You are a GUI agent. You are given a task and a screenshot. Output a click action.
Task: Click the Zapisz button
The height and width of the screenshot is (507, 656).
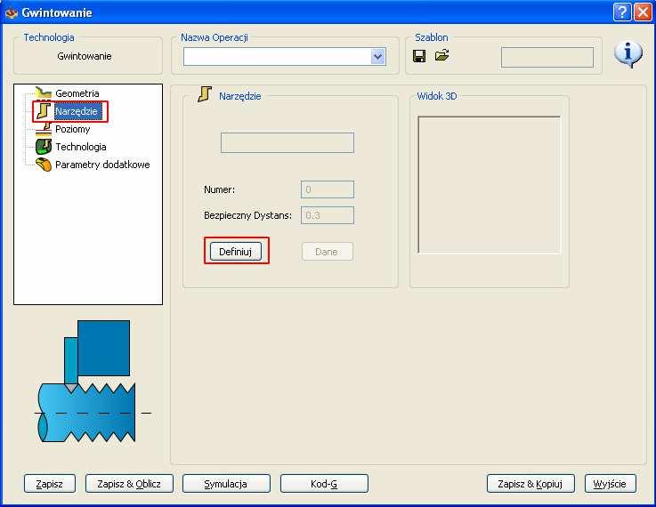click(50, 484)
